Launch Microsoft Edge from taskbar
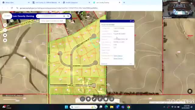 tap(106, 107)
